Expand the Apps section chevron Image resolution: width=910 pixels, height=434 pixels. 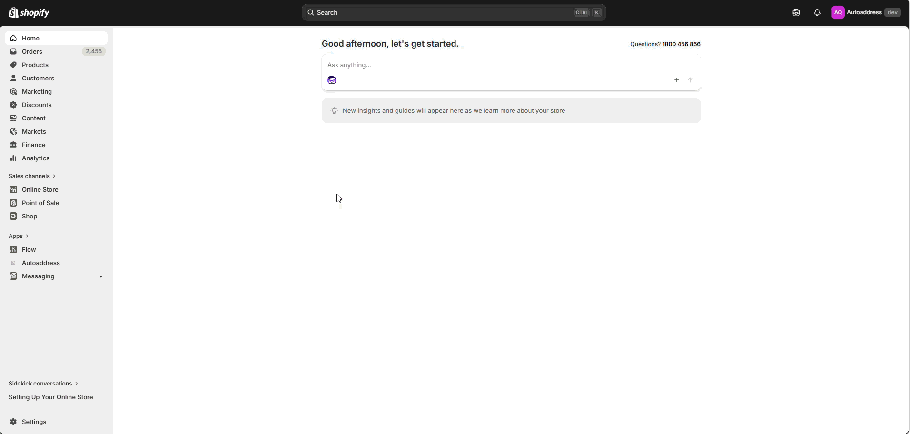pyautogui.click(x=27, y=236)
